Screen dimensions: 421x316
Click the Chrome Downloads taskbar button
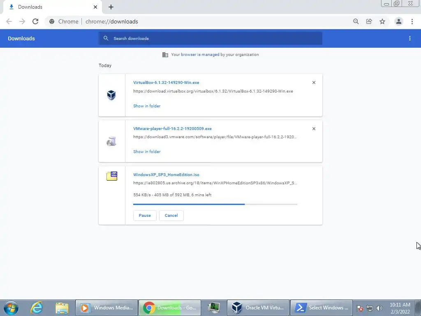(x=170, y=308)
